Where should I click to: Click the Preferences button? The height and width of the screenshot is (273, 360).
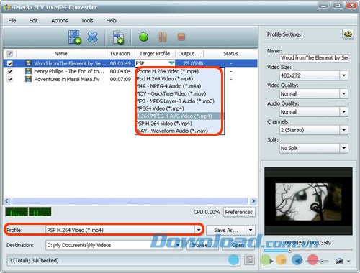pos(239,212)
